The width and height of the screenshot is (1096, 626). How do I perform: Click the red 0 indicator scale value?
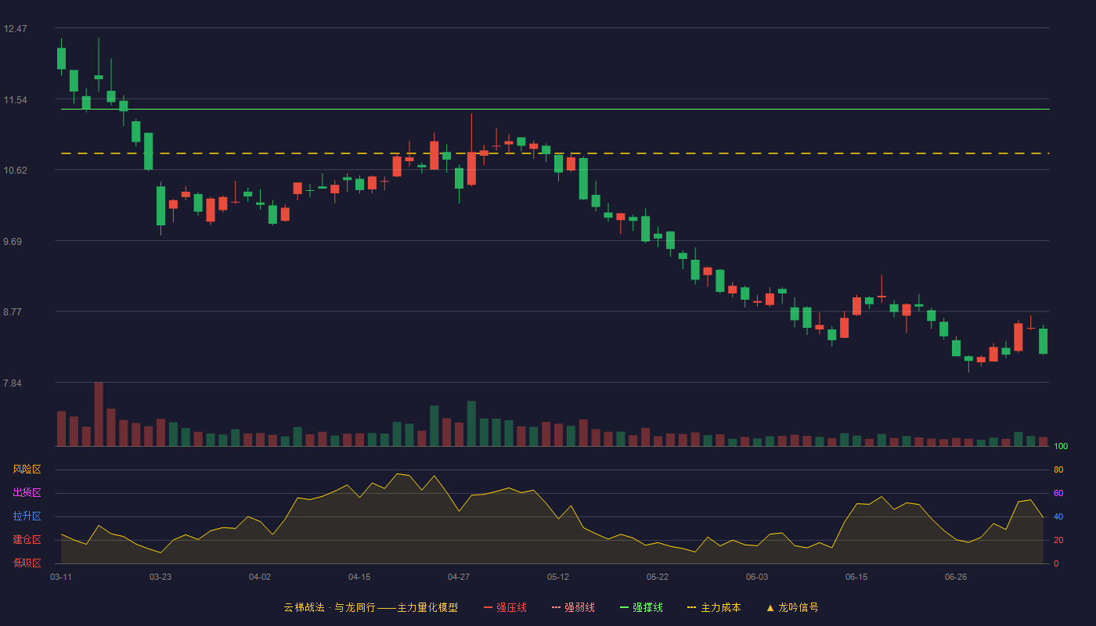(1056, 563)
